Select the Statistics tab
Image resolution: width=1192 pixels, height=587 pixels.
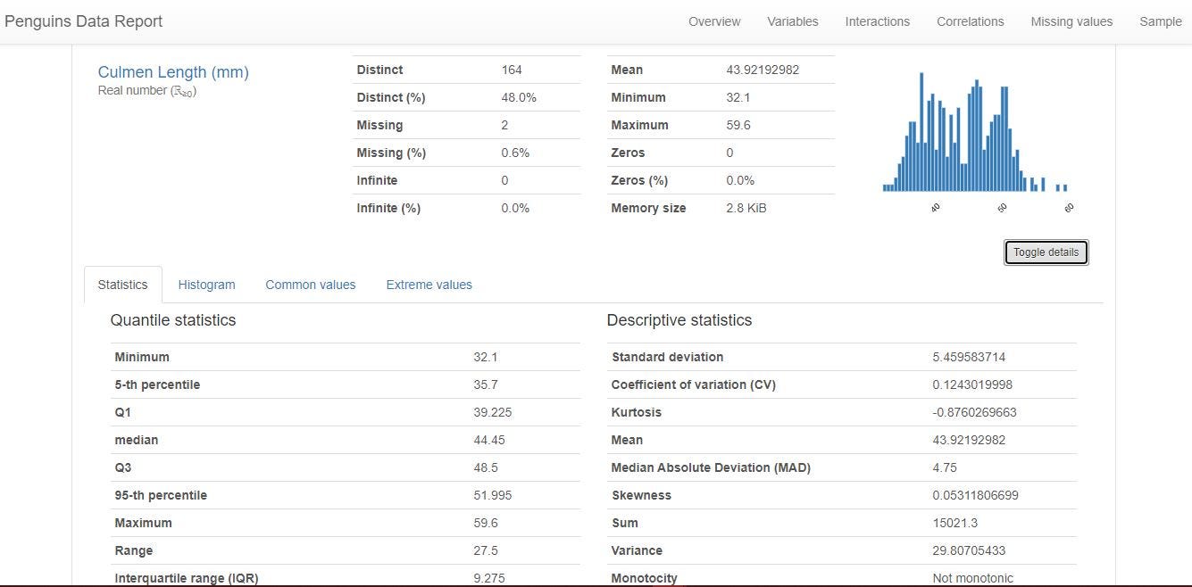pos(122,284)
